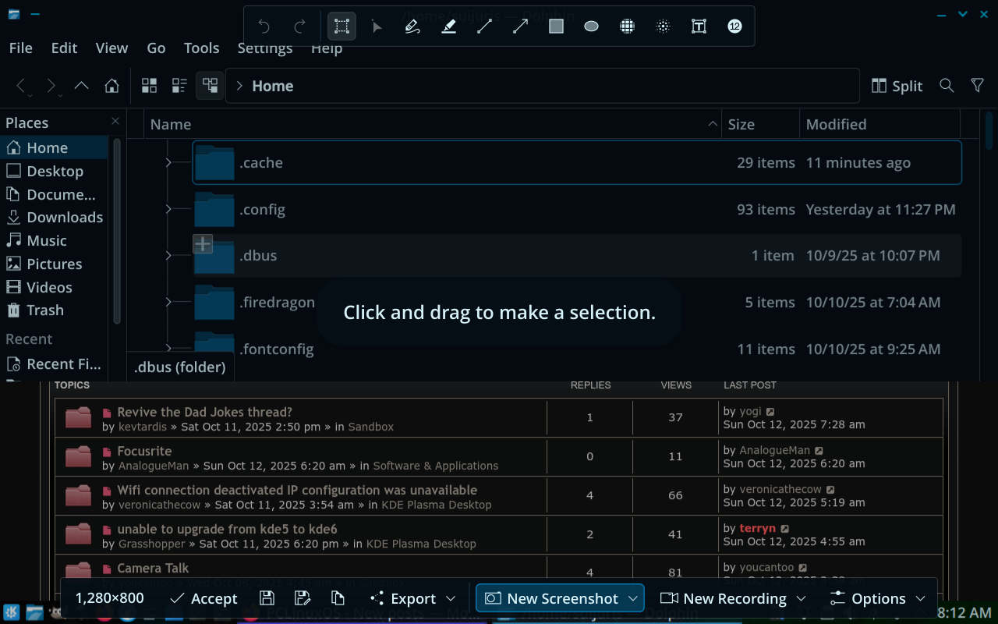Viewport: 998px width, 624px height.
Task: Choose the Arrow annotation tool
Action: point(520,27)
